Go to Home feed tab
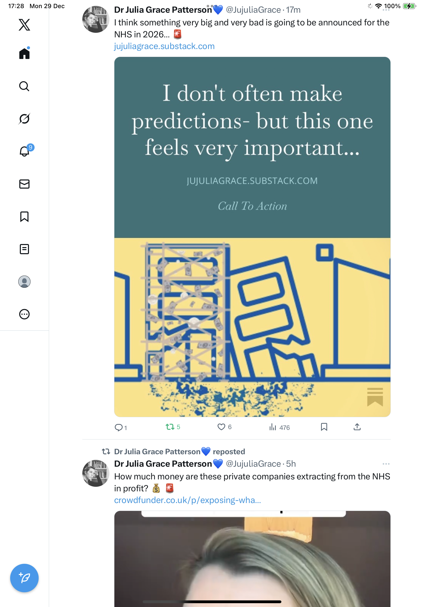The width and height of the screenshot is (424, 607). click(24, 54)
